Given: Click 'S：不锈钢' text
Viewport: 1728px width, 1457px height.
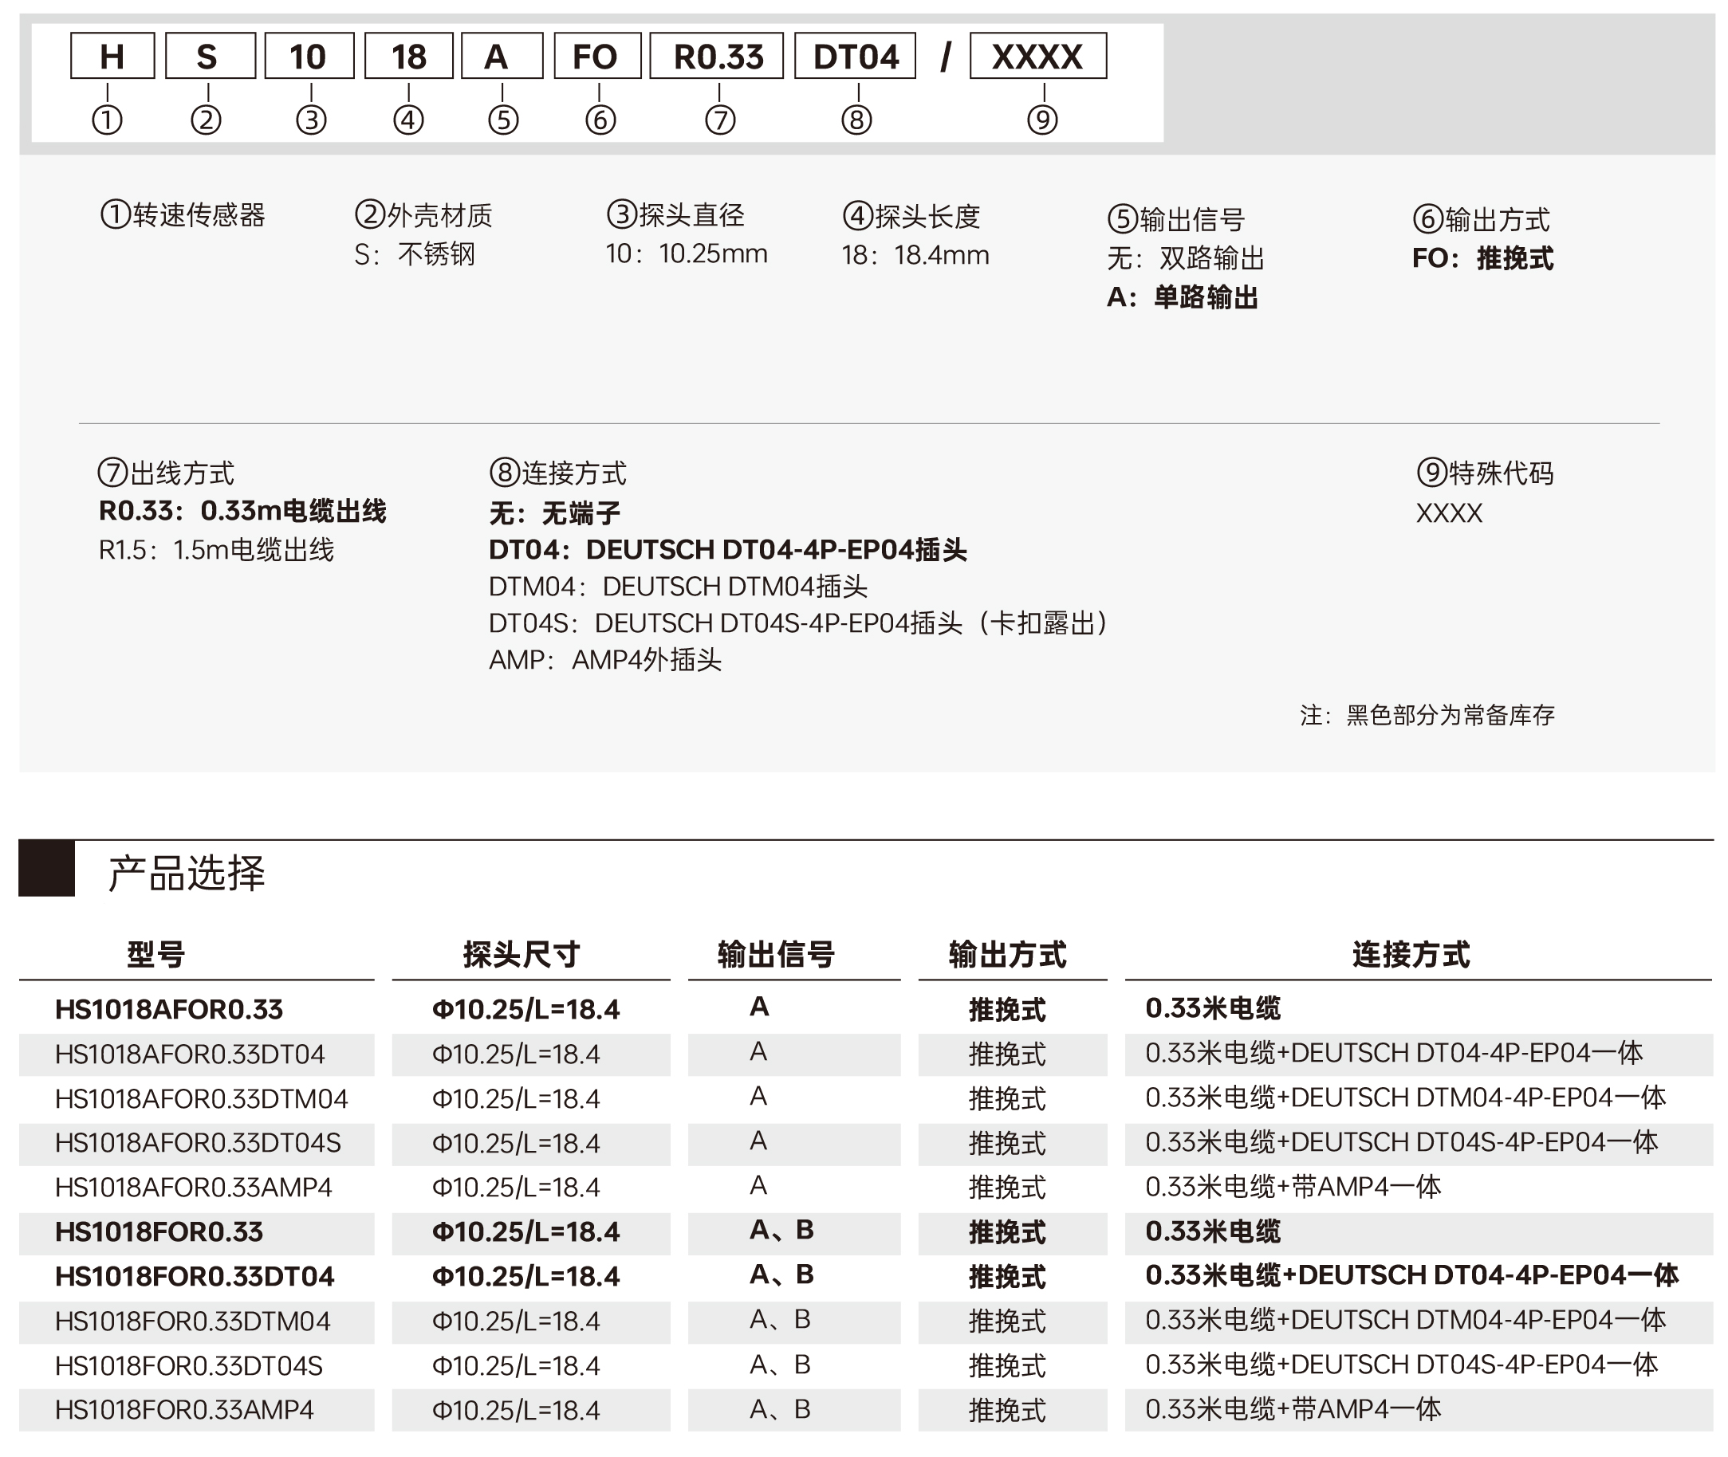Looking at the screenshot, I should click(x=415, y=253).
